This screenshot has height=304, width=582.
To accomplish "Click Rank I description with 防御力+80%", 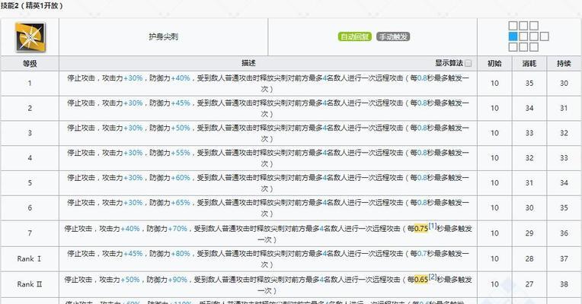I will pyautogui.click(x=268, y=259).
